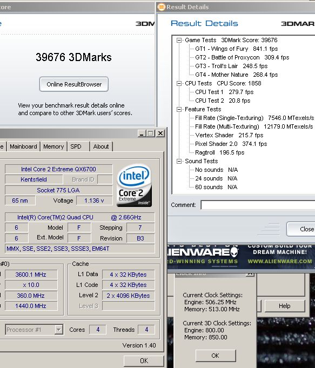Maximize the CPU-Z window

point(151,133)
